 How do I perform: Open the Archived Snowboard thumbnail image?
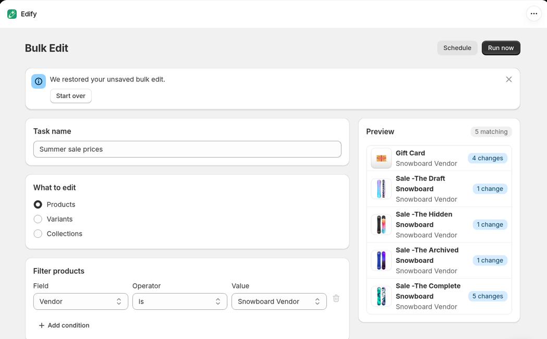381,260
